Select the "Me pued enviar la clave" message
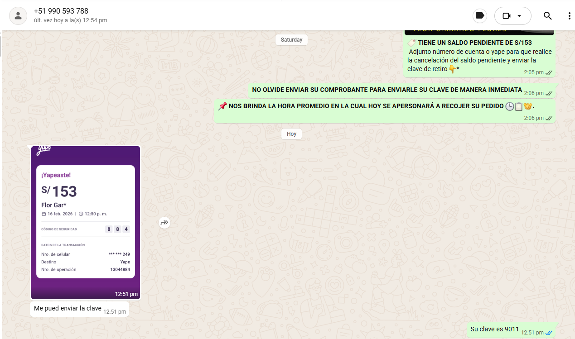Screen dimensions: 575x339 pos(68,309)
